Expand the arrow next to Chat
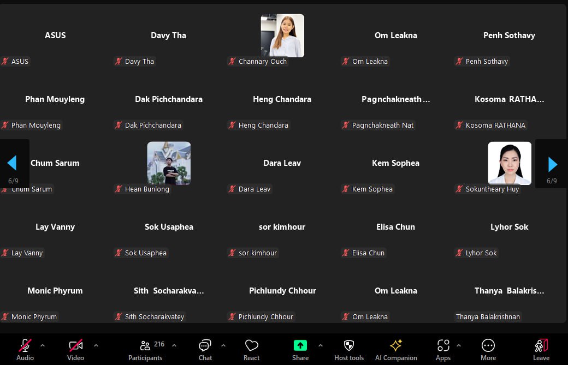This screenshot has width=568, height=365. (223, 345)
